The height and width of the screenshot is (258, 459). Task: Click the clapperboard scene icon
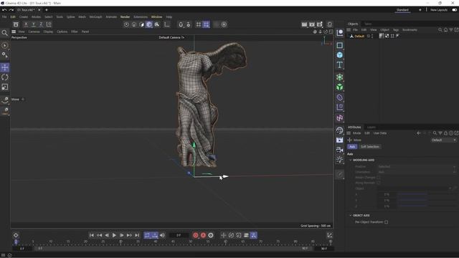(x=339, y=140)
